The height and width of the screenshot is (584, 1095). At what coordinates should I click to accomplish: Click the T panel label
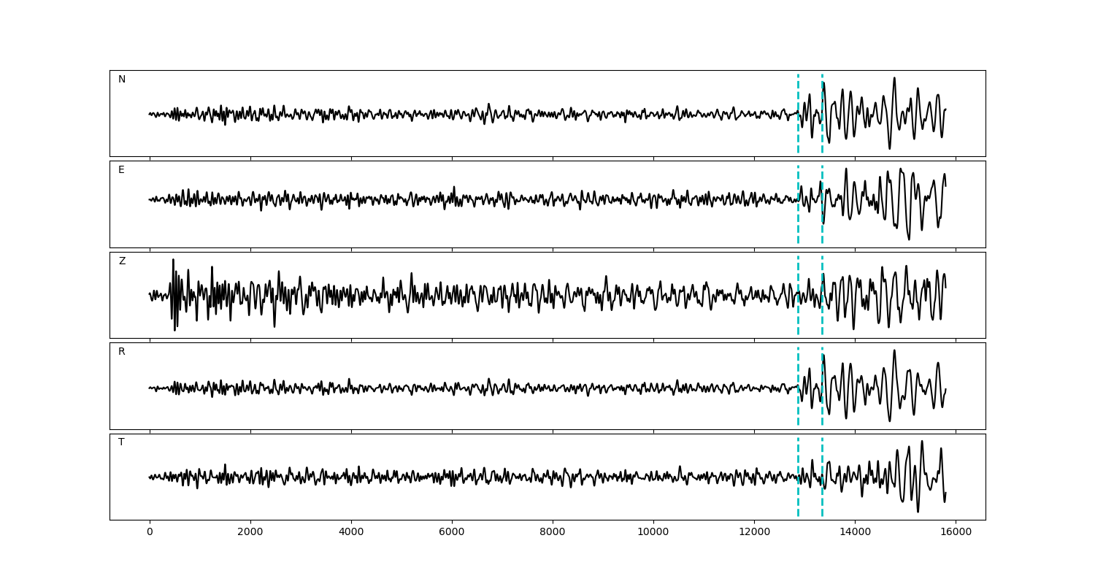(121, 442)
